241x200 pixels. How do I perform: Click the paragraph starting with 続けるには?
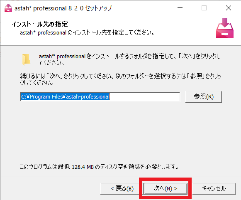121,79
